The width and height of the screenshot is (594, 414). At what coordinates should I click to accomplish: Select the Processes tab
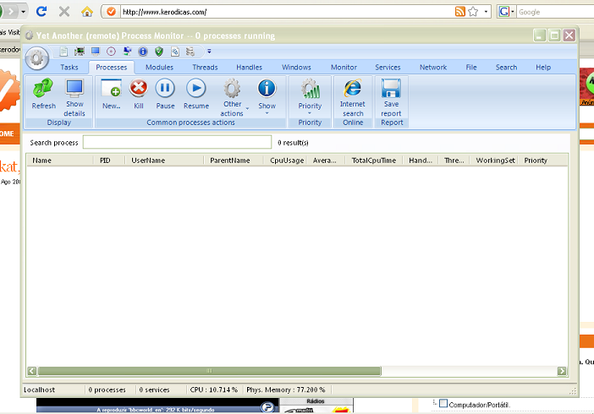point(112,67)
